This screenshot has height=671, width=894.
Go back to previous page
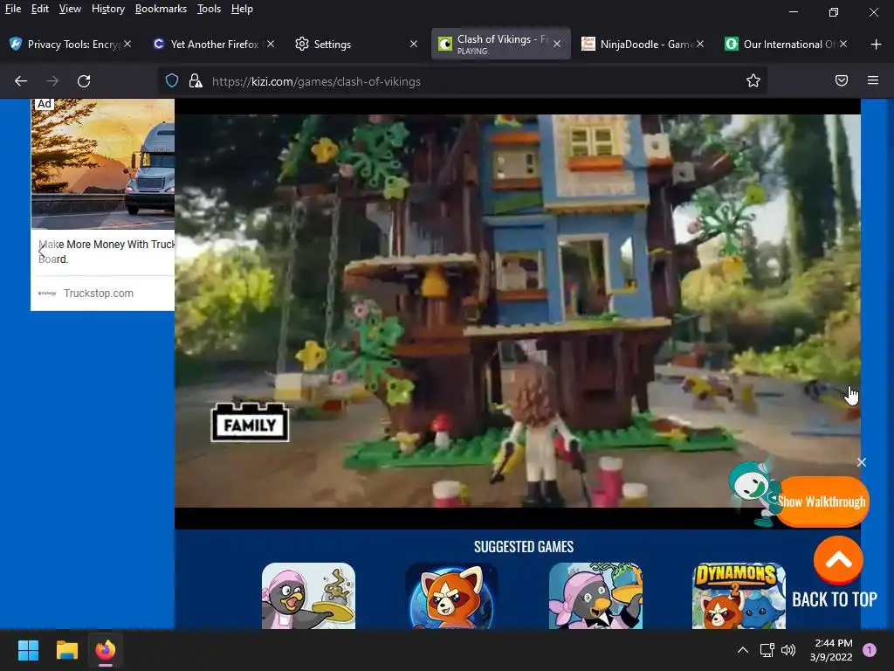(x=21, y=81)
